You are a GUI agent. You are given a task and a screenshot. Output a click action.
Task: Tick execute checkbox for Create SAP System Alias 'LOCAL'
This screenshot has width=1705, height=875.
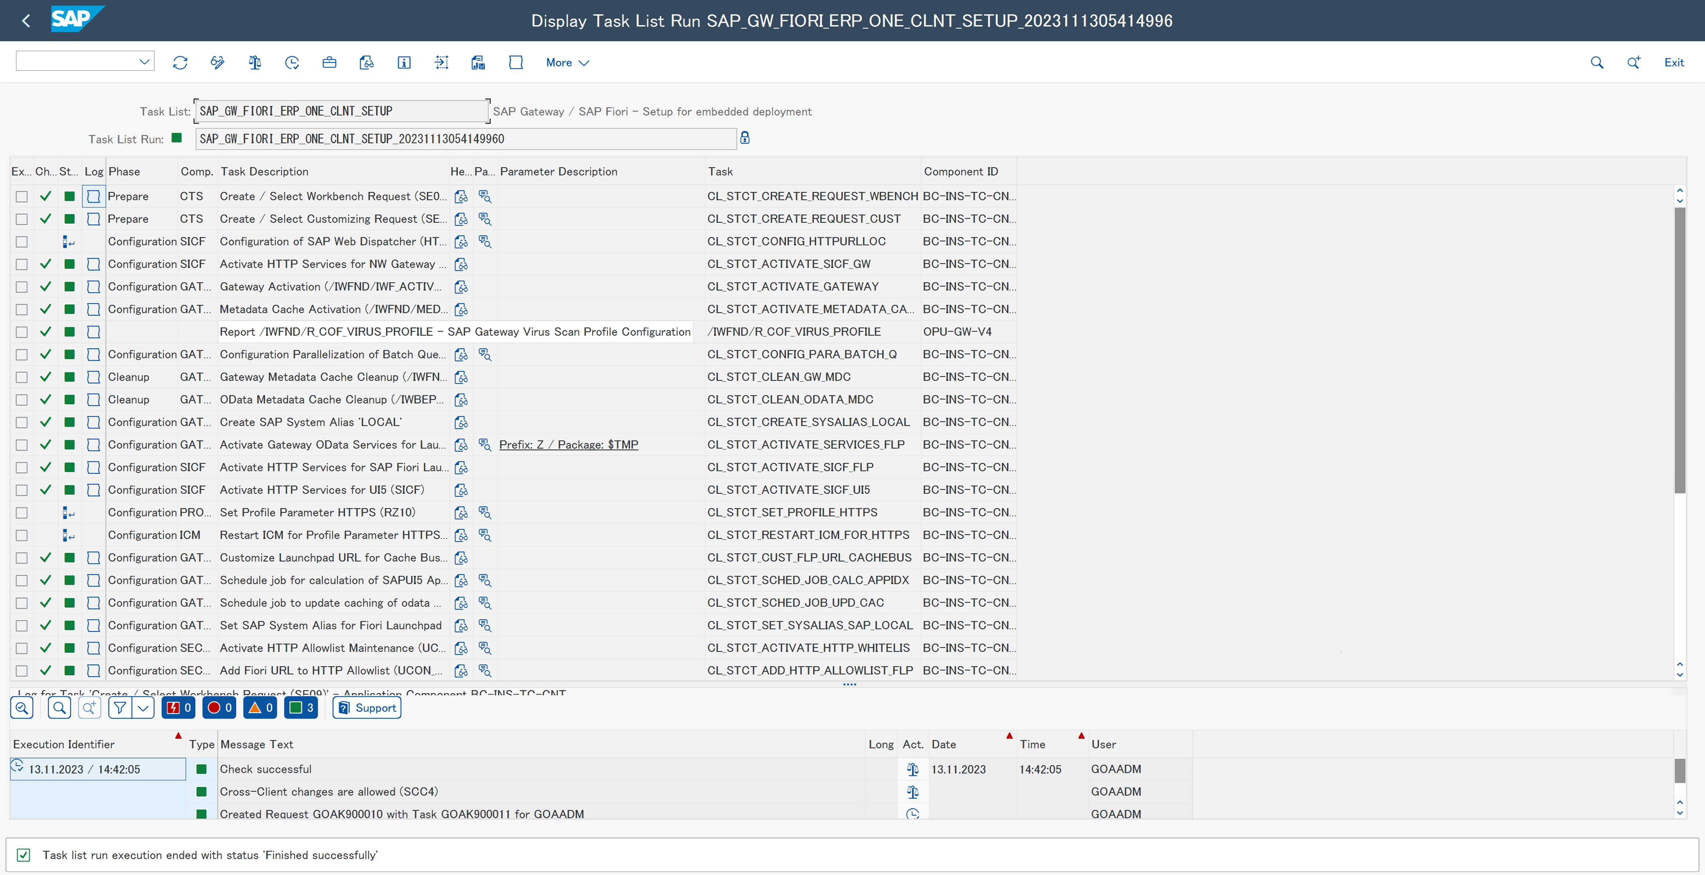tap(22, 423)
